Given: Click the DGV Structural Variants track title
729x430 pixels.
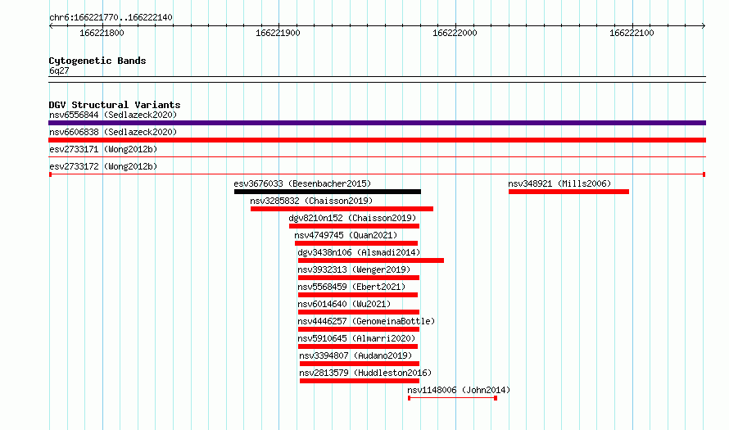Looking at the screenshot, I should pos(115,105).
